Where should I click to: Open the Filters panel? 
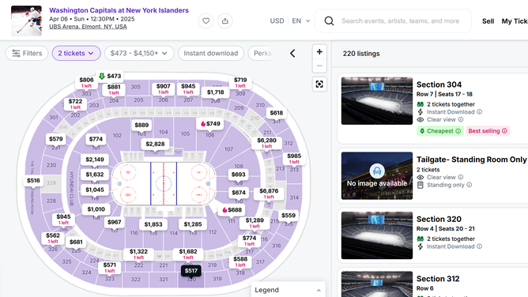point(27,53)
